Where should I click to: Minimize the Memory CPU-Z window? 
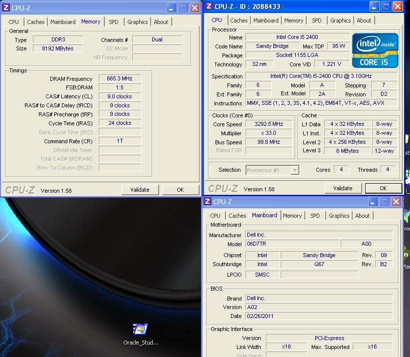[x=172, y=8]
